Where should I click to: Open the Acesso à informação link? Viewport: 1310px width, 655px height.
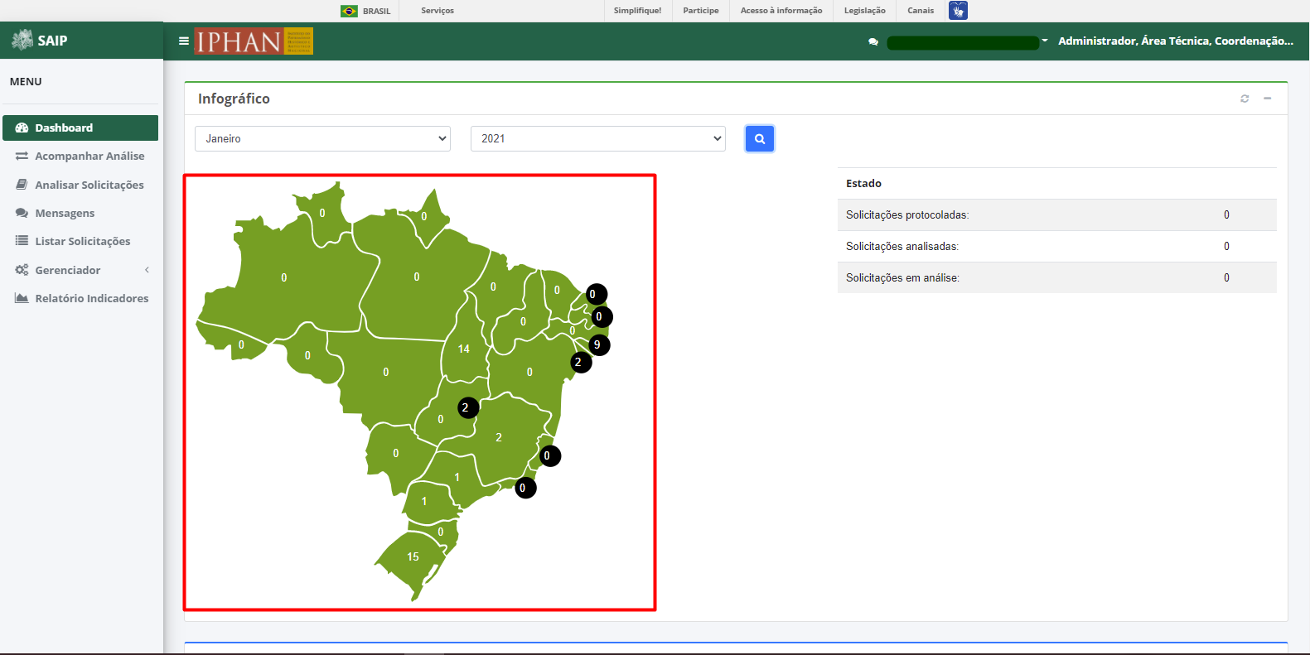pos(781,11)
